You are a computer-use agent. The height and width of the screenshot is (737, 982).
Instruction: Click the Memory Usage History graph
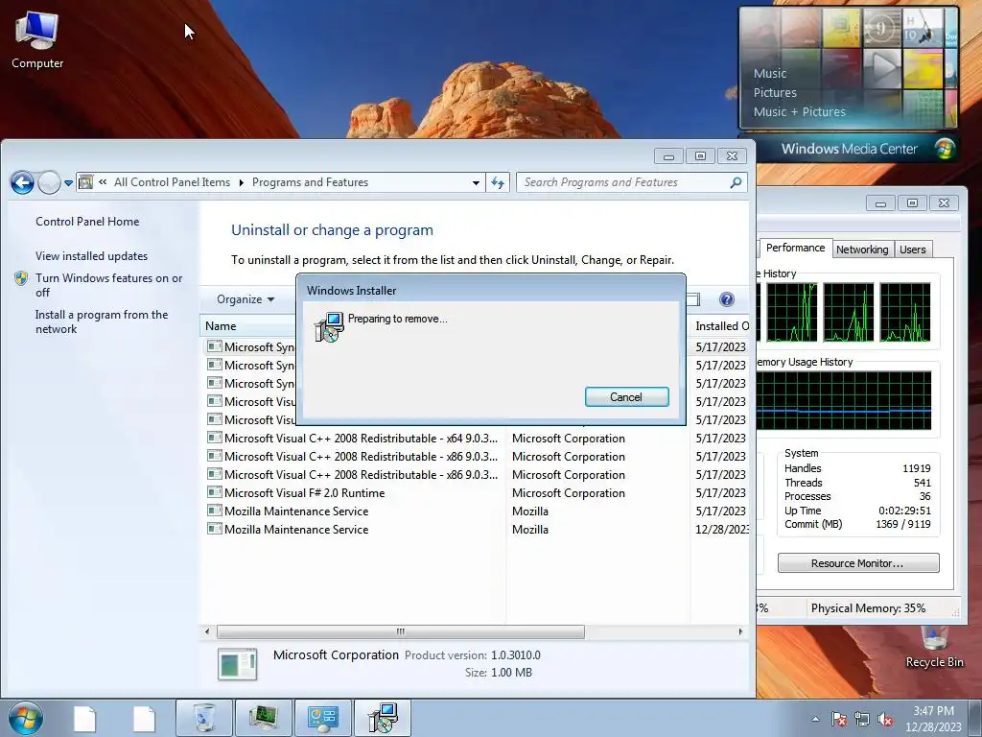pos(844,400)
